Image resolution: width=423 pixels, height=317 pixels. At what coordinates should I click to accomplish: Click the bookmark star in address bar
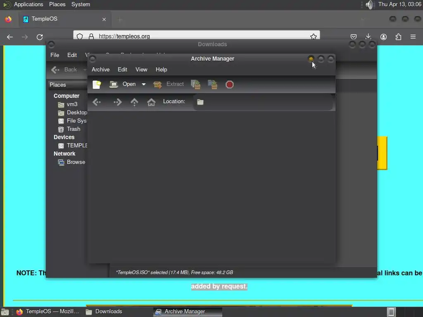(313, 37)
